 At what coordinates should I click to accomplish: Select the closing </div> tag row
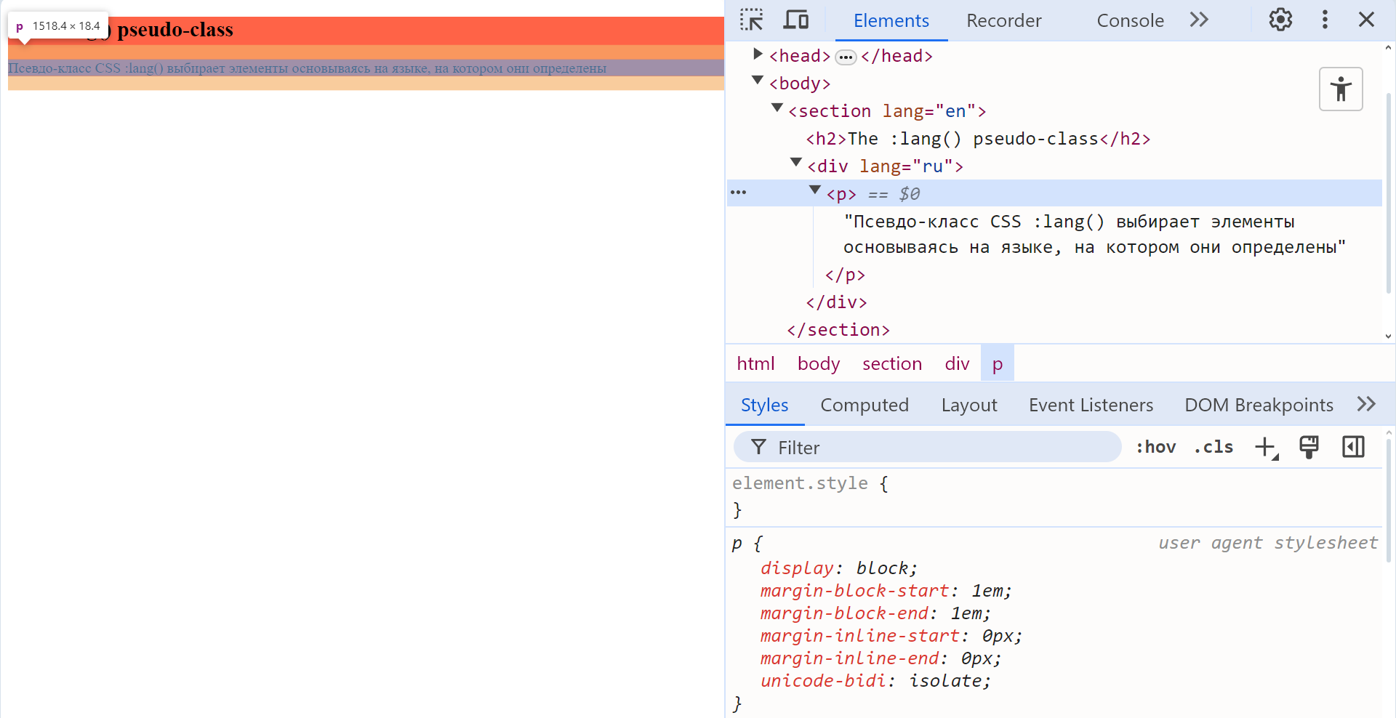(836, 302)
